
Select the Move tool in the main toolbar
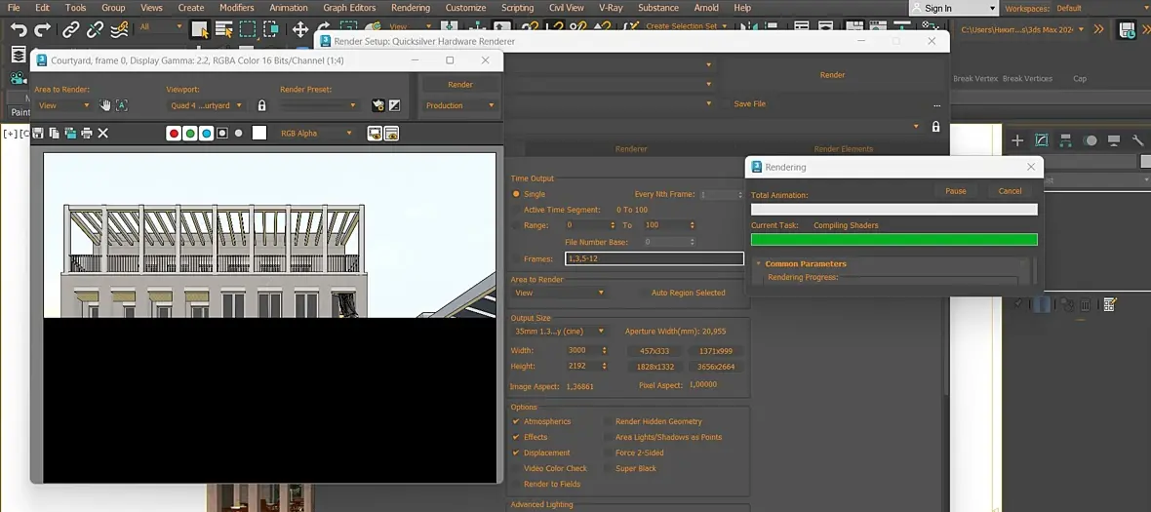300,30
